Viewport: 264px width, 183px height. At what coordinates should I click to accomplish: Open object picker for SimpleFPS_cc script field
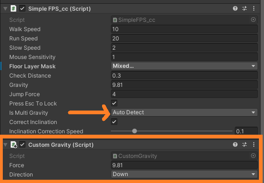click(253, 20)
